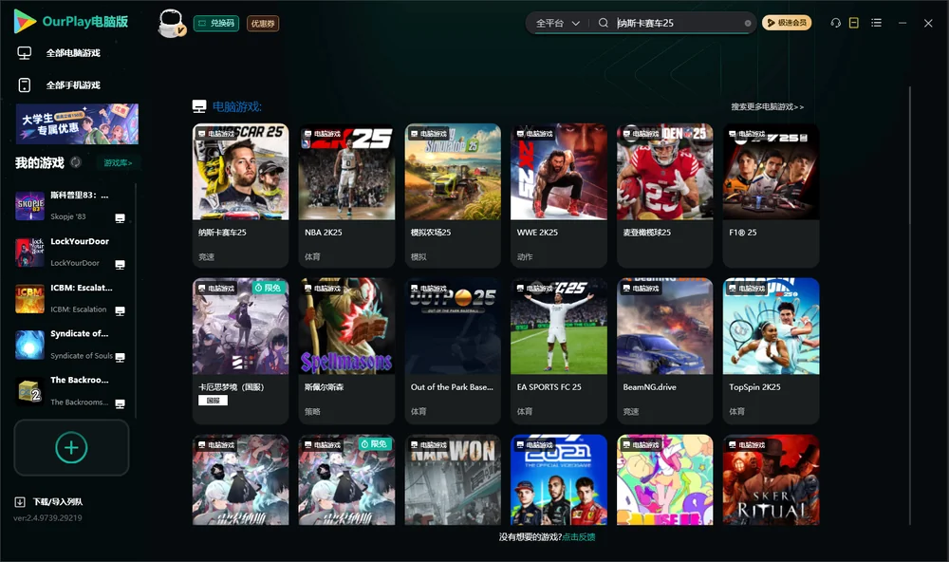Click the PC icon on ICBM: Escalation row

tap(120, 310)
